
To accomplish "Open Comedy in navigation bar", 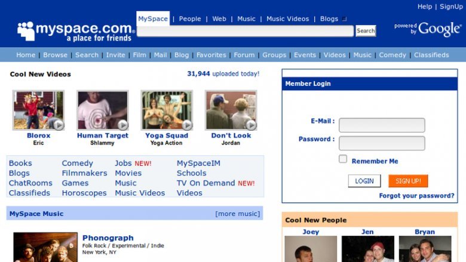I will pyautogui.click(x=393, y=55).
